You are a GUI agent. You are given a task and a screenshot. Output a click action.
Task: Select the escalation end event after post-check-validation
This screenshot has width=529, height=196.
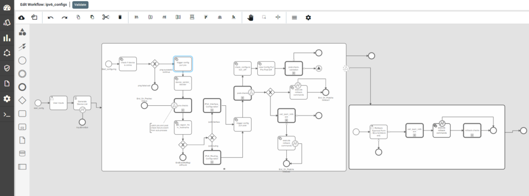click(318, 69)
